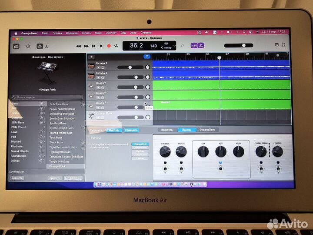Toggle the purple Metronome button
313x235 pixels.
[201, 46]
